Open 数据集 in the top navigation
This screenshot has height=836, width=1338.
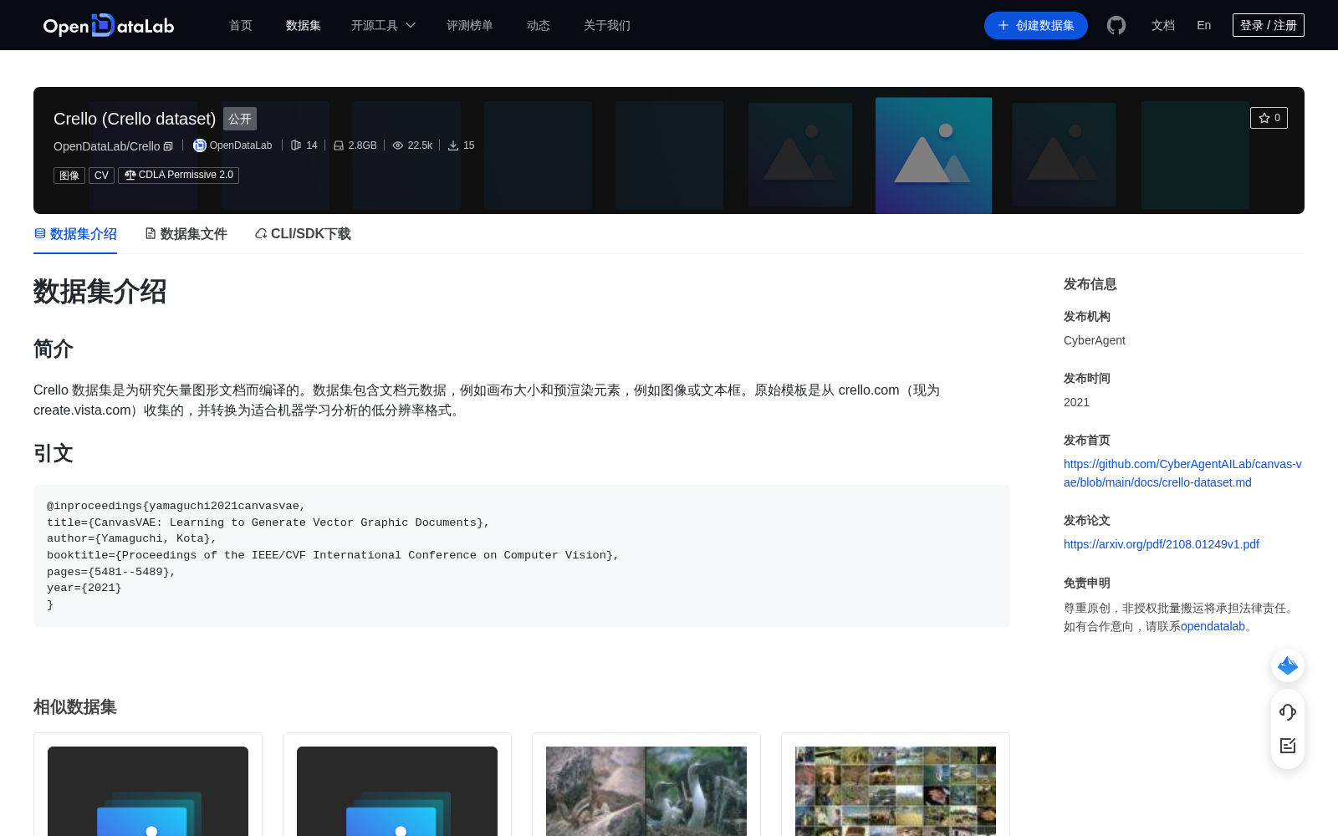pos(304,25)
